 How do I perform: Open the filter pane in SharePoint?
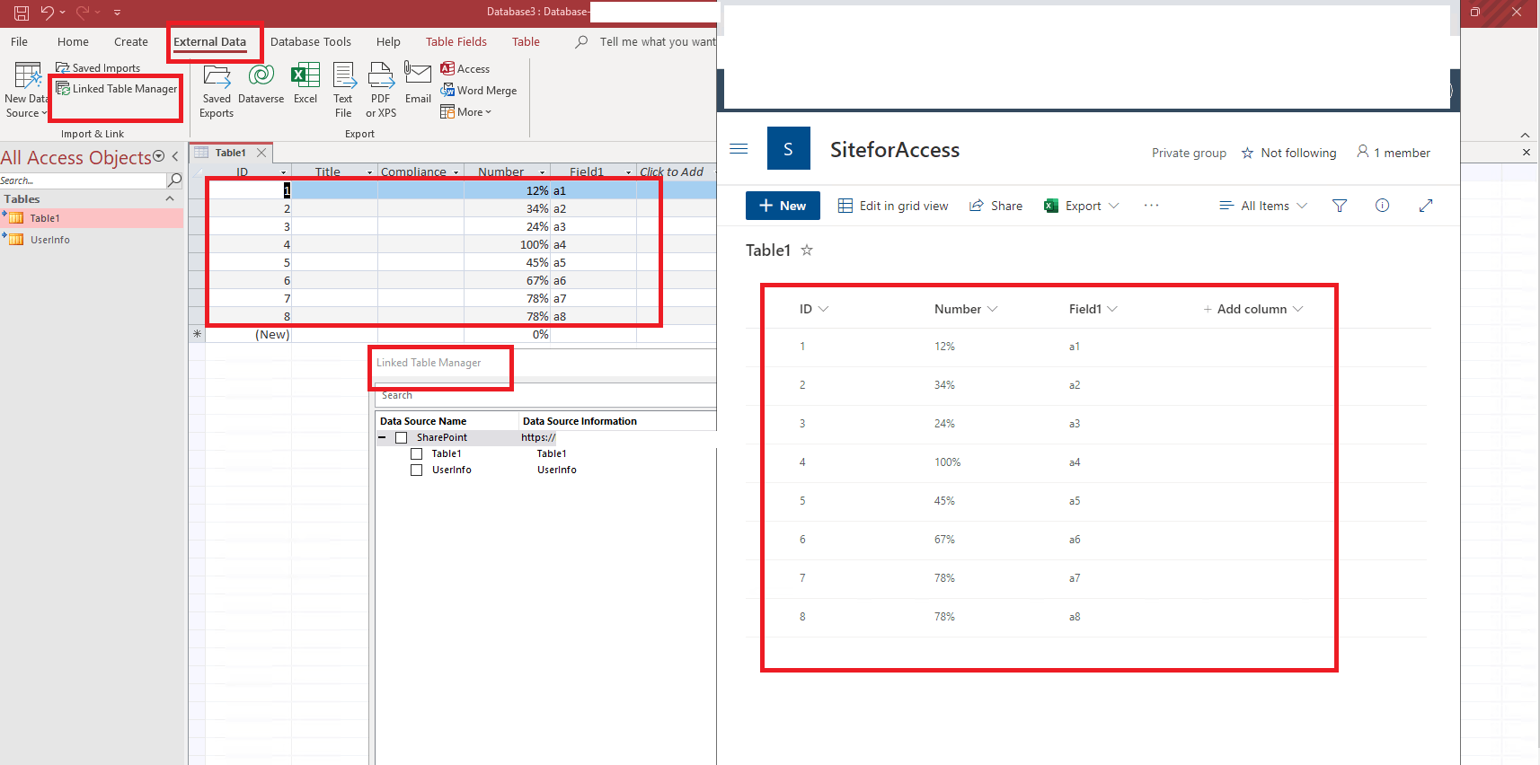point(1340,206)
